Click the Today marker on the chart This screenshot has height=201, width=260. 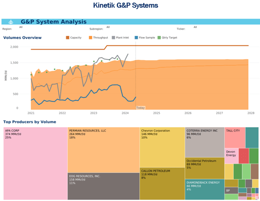[141, 108]
